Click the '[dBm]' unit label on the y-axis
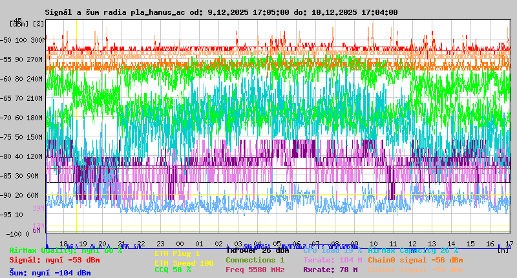This screenshot has height=278, width=517. (19, 24)
